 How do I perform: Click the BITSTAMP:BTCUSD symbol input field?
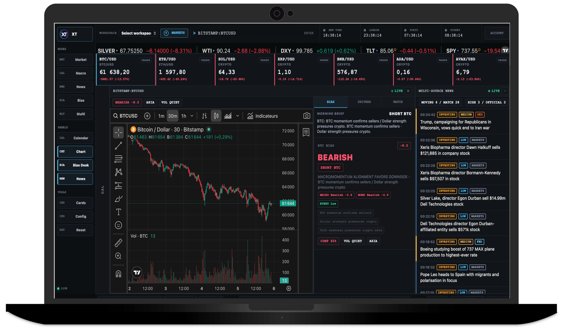248,33
